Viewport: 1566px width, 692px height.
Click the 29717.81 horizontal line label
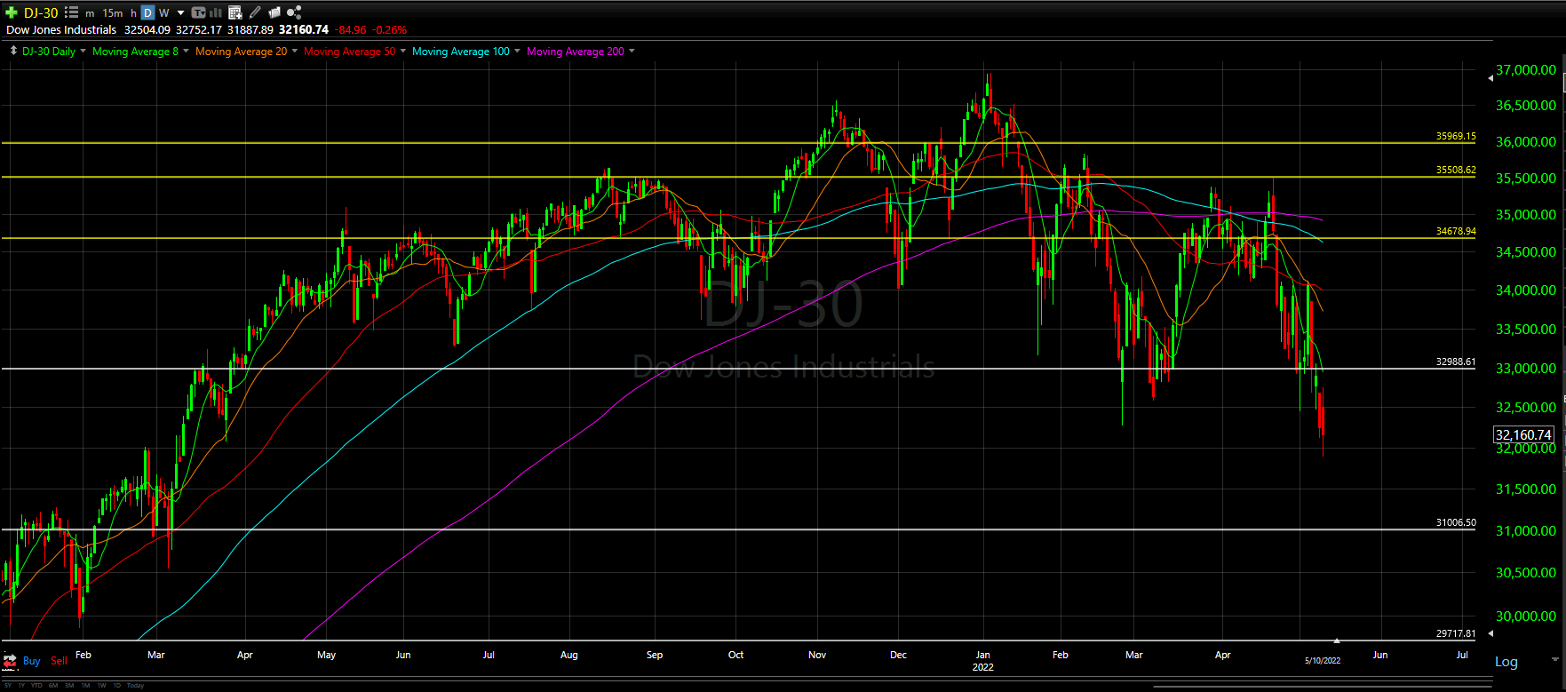[x=1456, y=633]
